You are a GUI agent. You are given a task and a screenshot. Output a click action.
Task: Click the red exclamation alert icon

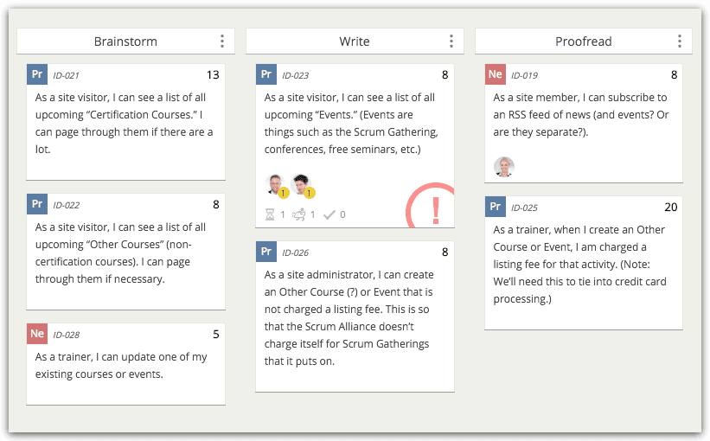click(434, 208)
